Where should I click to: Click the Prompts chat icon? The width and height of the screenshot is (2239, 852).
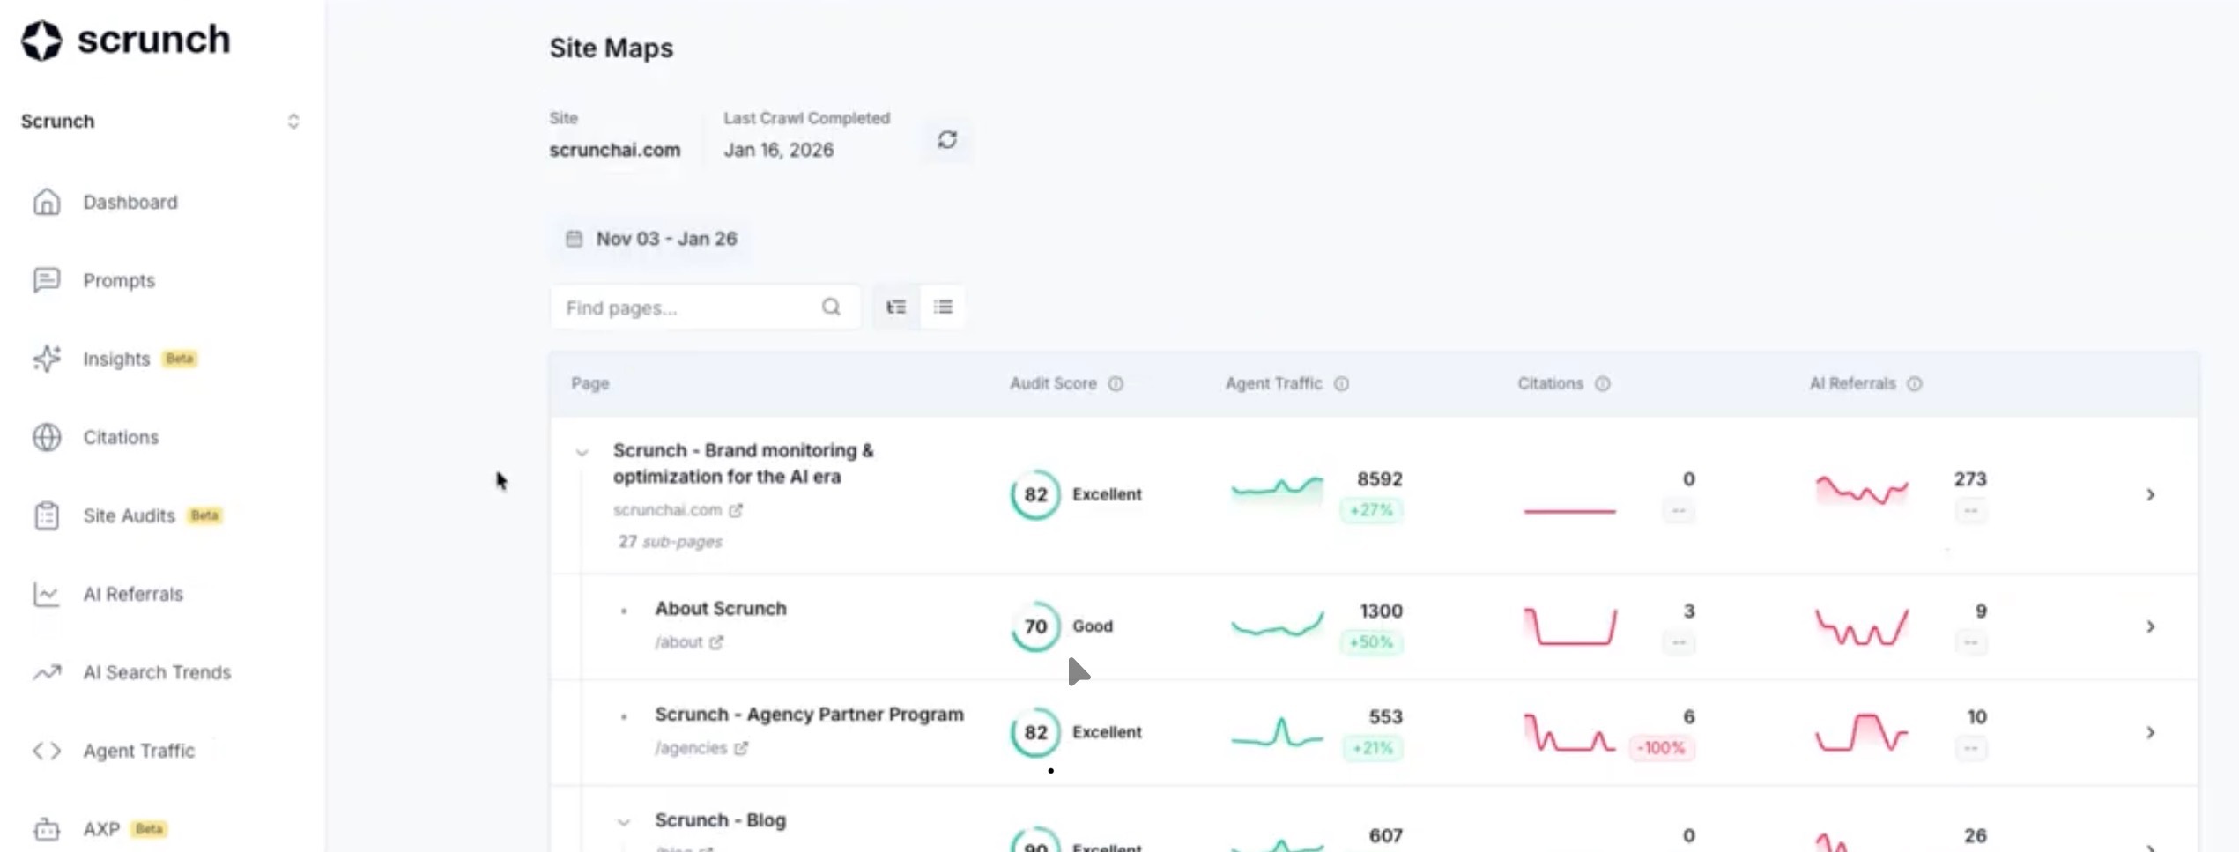point(47,280)
